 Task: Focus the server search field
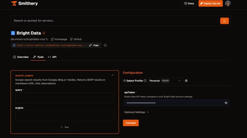point(115,21)
